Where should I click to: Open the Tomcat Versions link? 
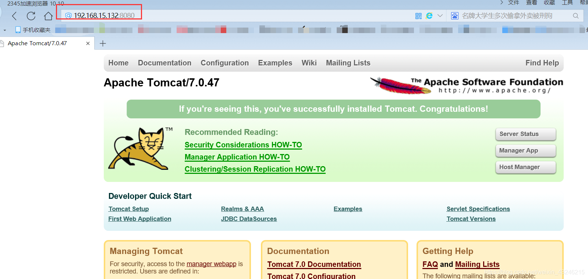pos(471,219)
